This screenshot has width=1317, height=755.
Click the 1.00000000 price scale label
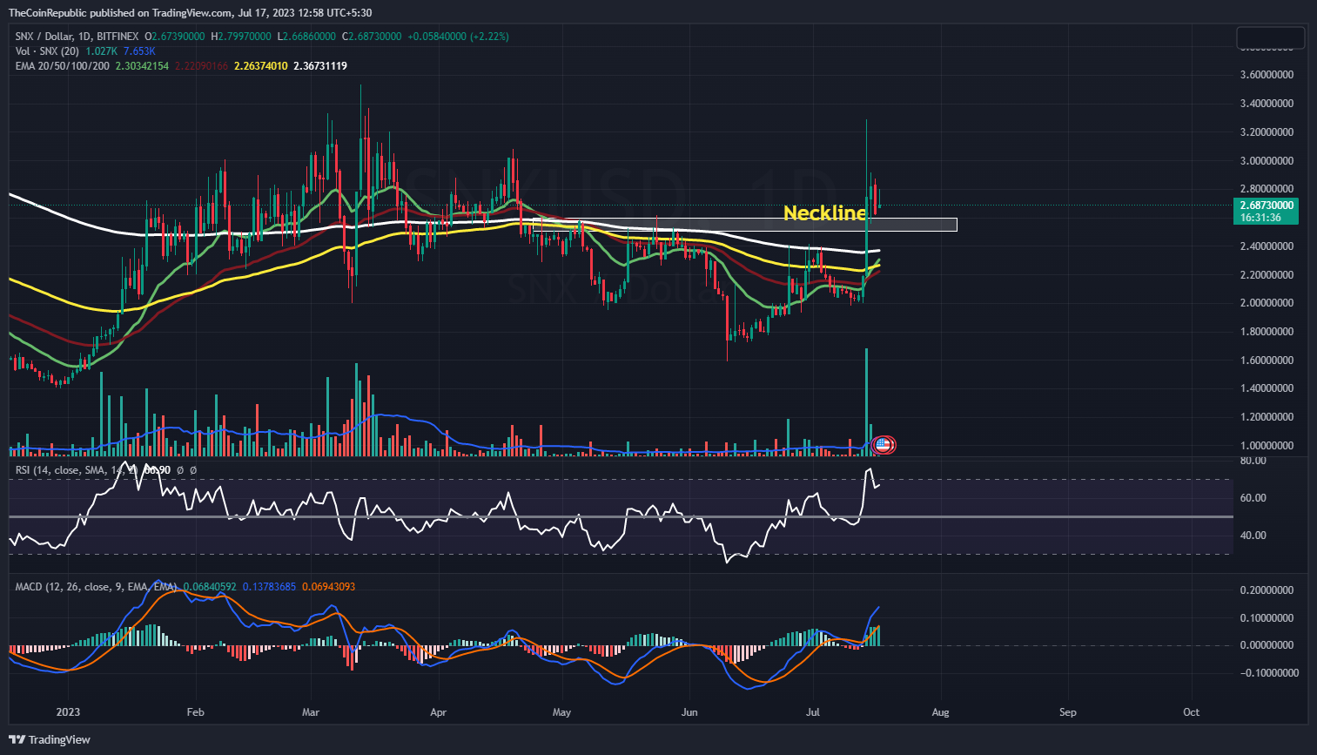[x=1265, y=446]
